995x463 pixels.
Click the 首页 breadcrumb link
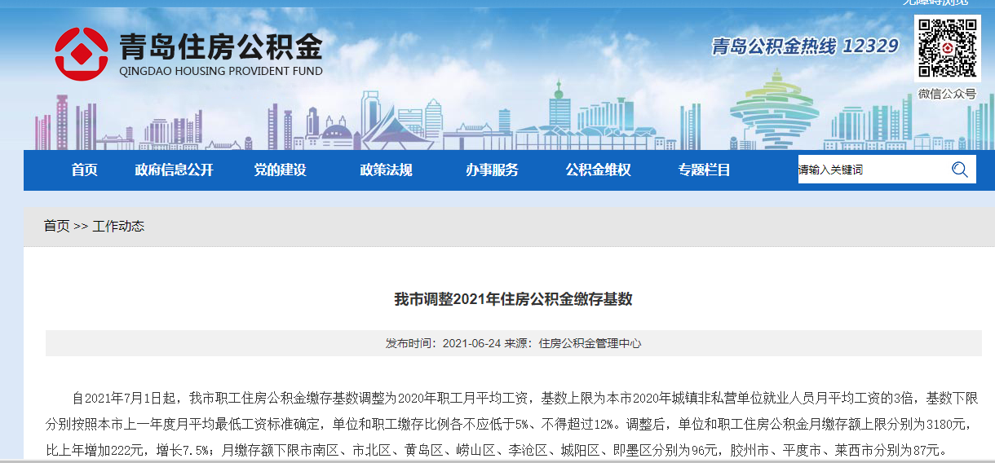(x=56, y=226)
